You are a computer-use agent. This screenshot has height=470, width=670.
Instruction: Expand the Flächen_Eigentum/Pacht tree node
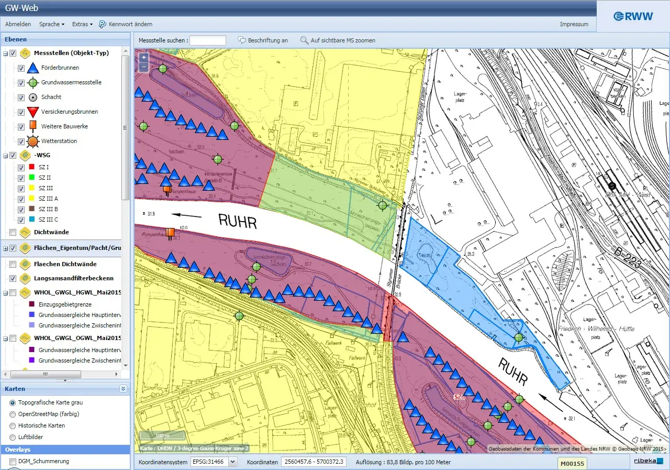coord(5,248)
